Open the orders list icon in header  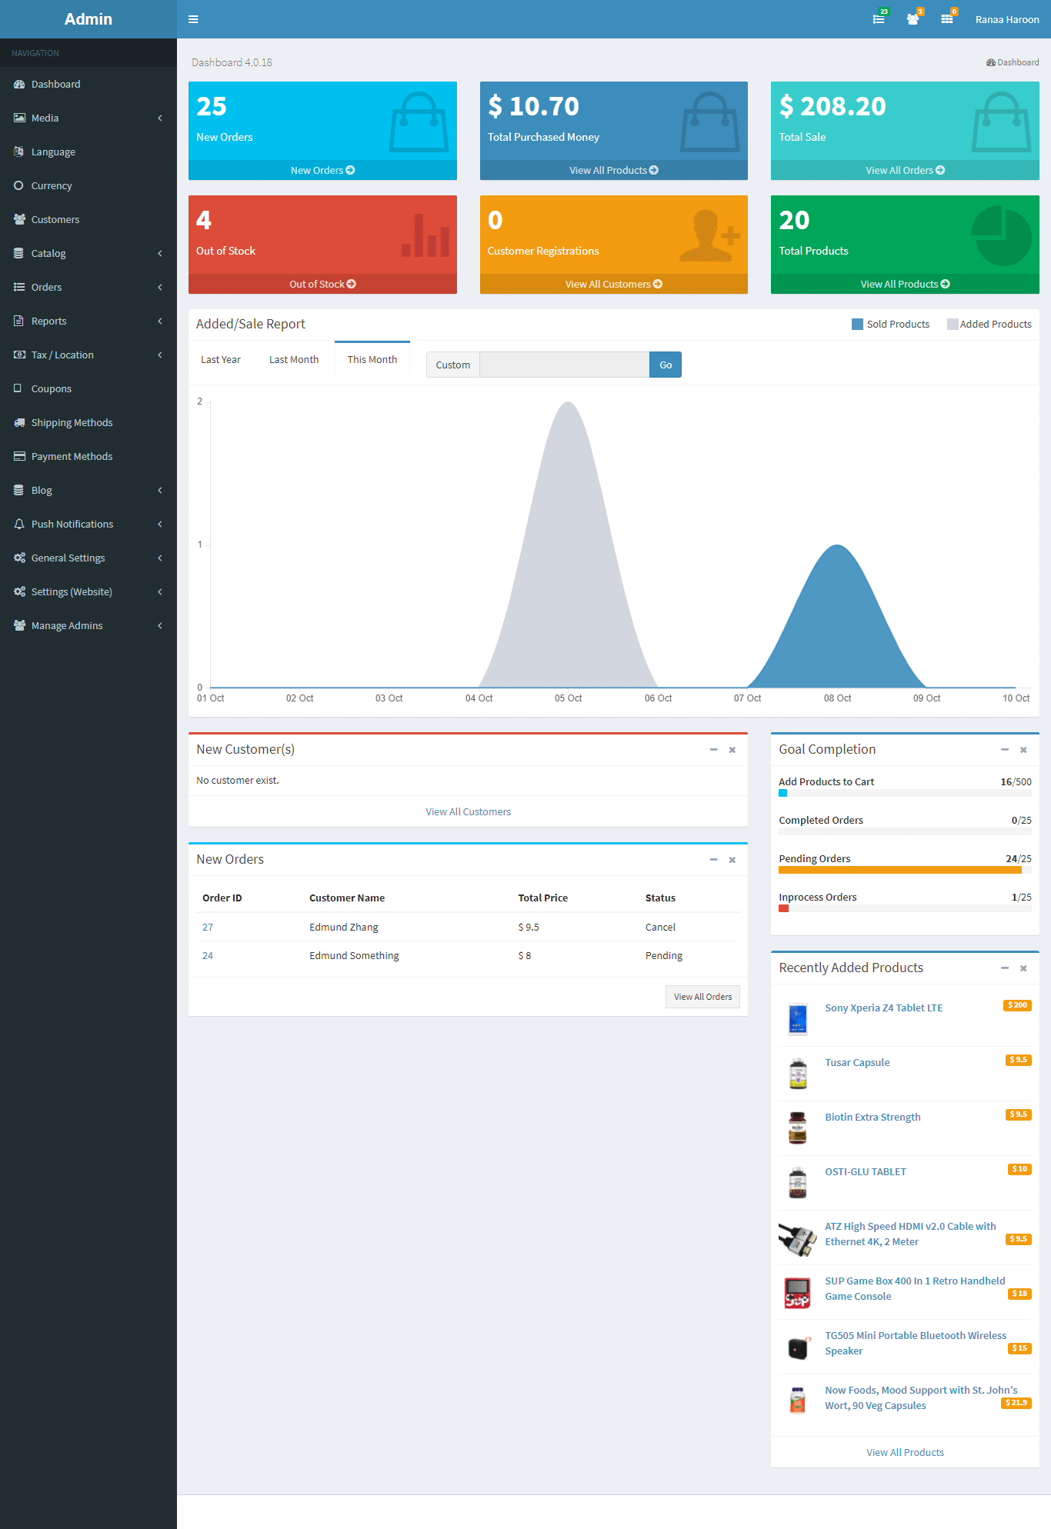(x=879, y=19)
